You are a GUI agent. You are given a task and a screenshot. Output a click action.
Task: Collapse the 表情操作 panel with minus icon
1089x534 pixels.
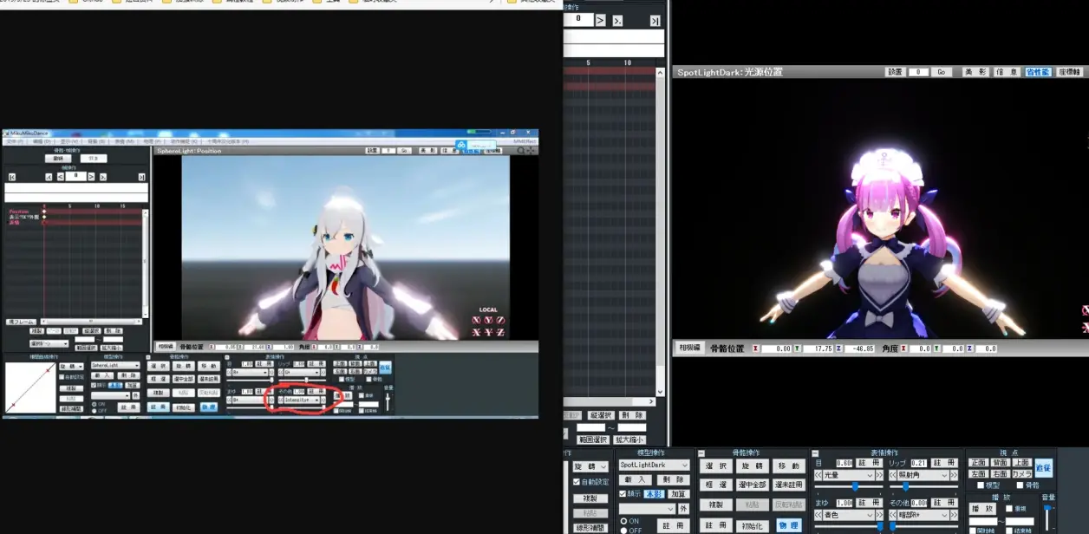click(815, 453)
